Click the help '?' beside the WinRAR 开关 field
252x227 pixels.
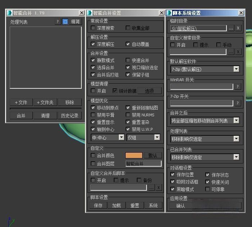(238, 87)
